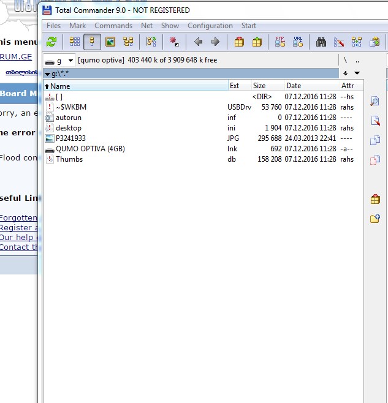Click the Pack files toolbar icon
This screenshot has width=388, height=403.
click(239, 42)
